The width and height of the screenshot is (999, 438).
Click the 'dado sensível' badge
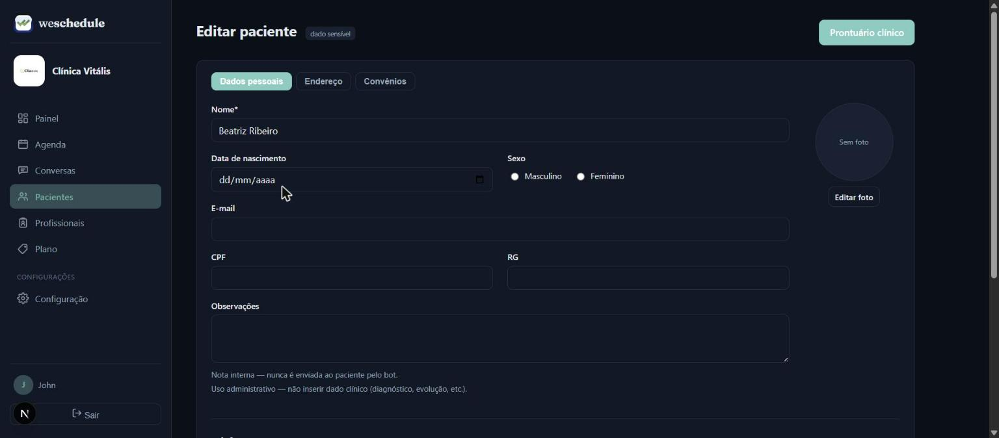(x=330, y=34)
